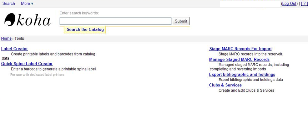Screen dimensions: 308x132
Task: Open the Label Creator tool
Action: 14,49
